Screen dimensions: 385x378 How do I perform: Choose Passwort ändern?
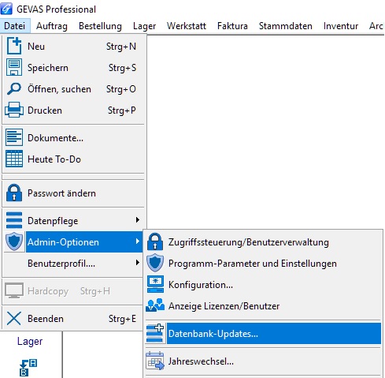click(73, 193)
